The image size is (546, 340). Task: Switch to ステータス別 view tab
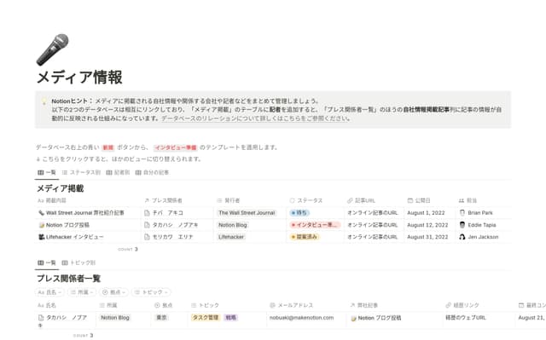pyautogui.click(x=81, y=172)
